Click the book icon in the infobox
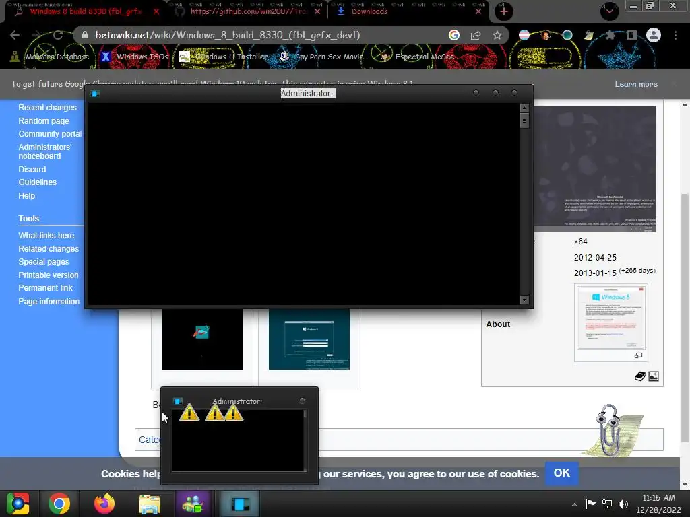The image size is (690, 517). (640, 376)
